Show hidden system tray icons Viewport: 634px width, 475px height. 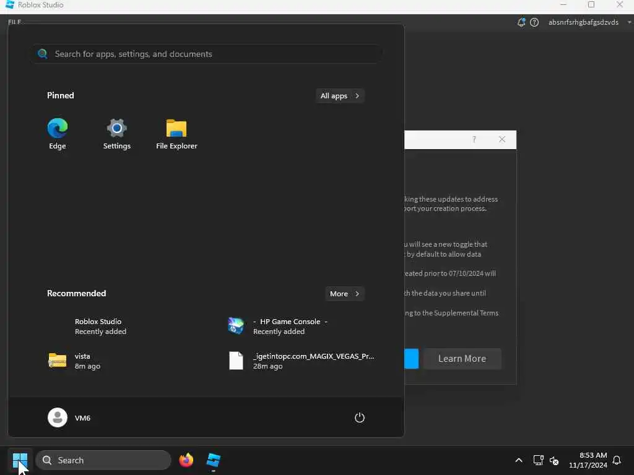point(518,460)
